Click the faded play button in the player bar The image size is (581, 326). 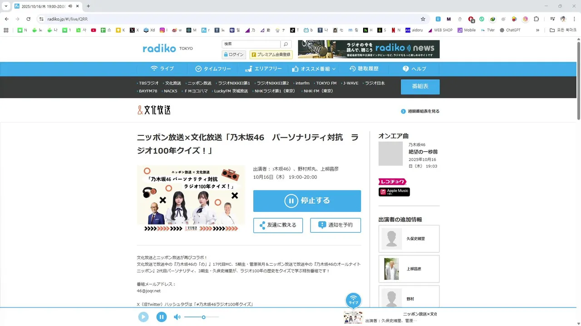[x=143, y=317]
